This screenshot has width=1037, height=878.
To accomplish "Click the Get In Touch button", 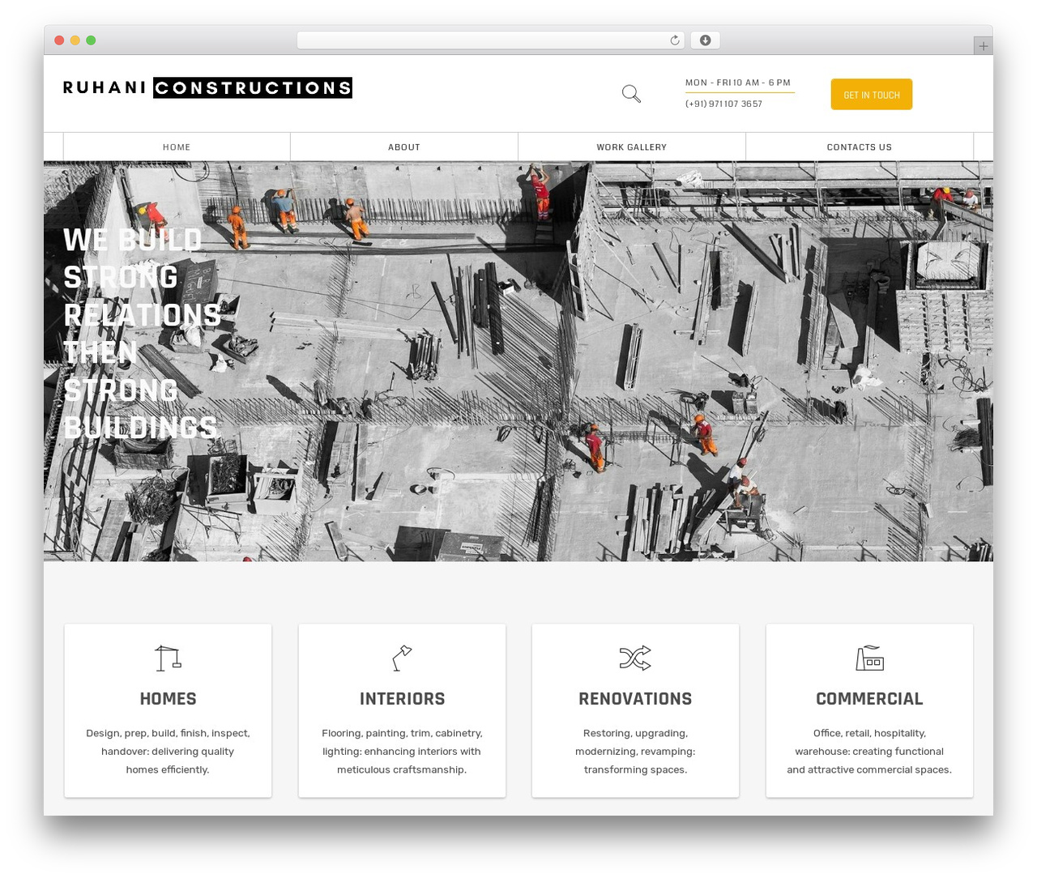I will 872,95.
